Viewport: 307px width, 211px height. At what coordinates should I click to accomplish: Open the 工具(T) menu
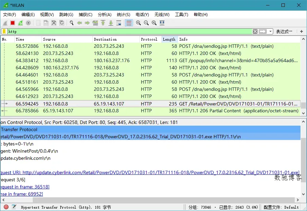pyautogui.click(x=181, y=15)
